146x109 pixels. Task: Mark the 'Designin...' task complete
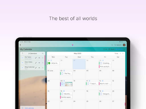101,94
